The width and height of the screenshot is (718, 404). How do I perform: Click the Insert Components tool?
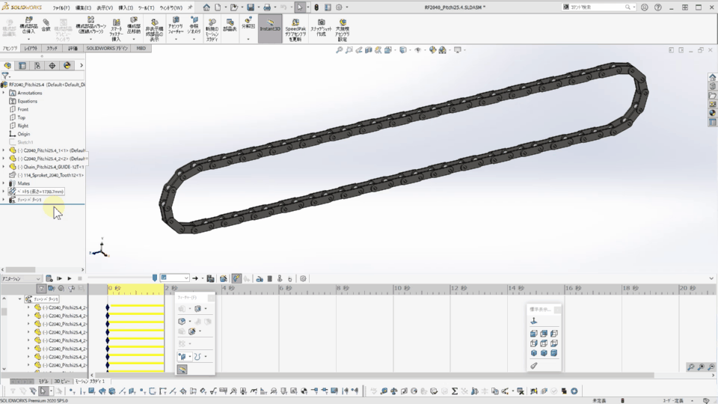(28, 26)
